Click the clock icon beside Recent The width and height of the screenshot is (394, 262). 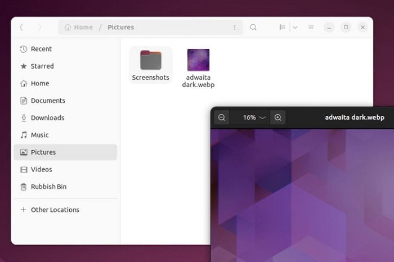click(24, 49)
